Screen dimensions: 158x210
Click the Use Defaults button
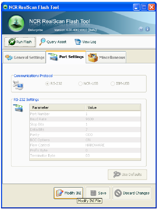(127, 175)
